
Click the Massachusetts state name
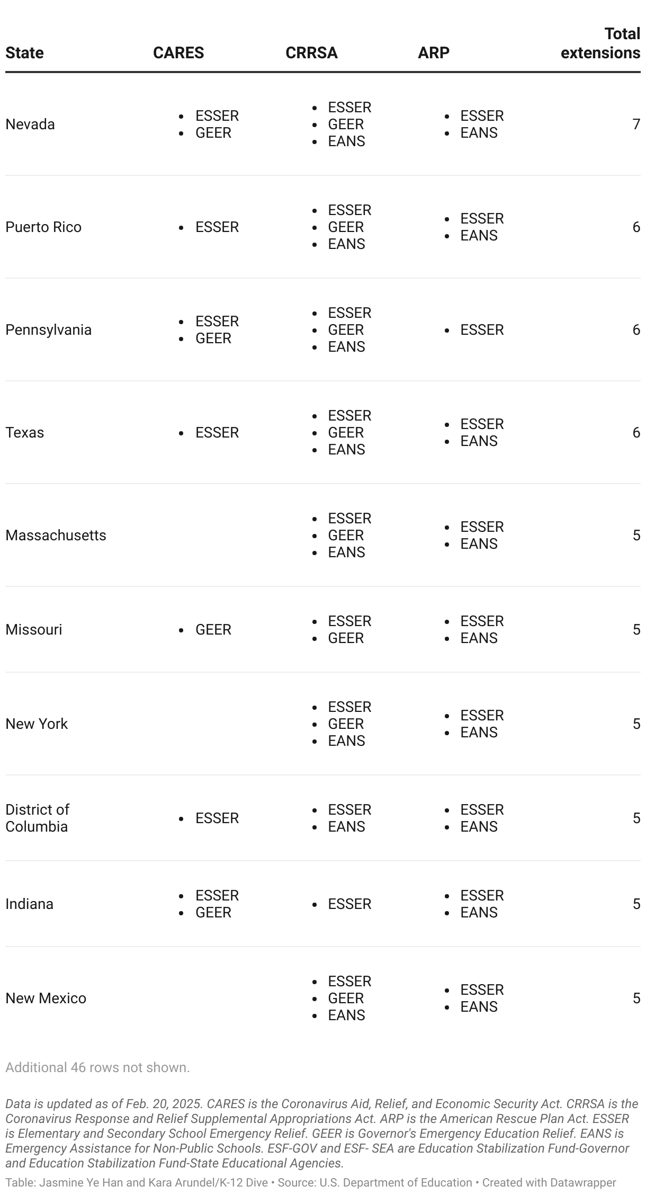point(56,535)
